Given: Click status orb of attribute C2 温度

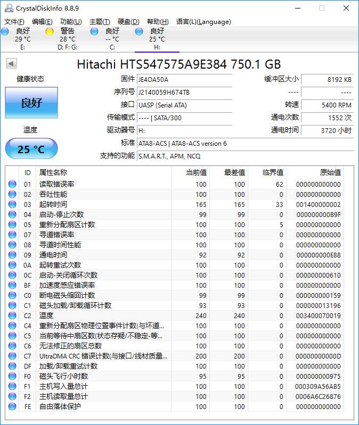Looking at the screenshot, I should coord(12,315).
